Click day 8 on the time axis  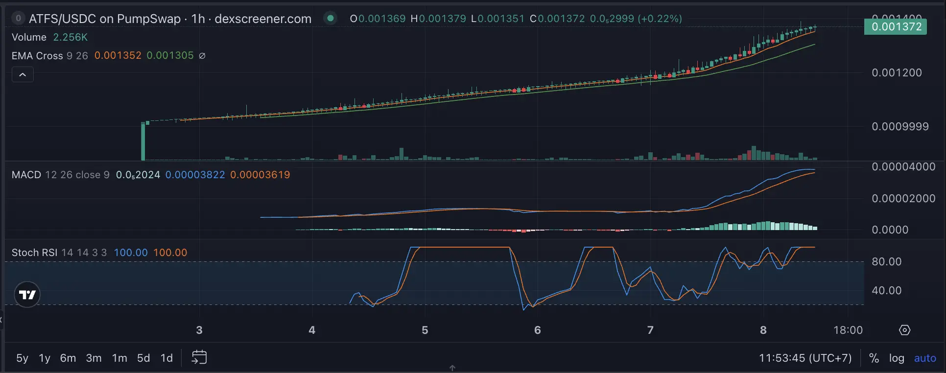[x=763, y=330]
